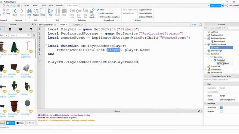Image resolution: width=239 pixels, height=134 pixels.
Task: Click the Toolbox search magnifier icon
Action: pyautogui.click(x=29, y=35)
